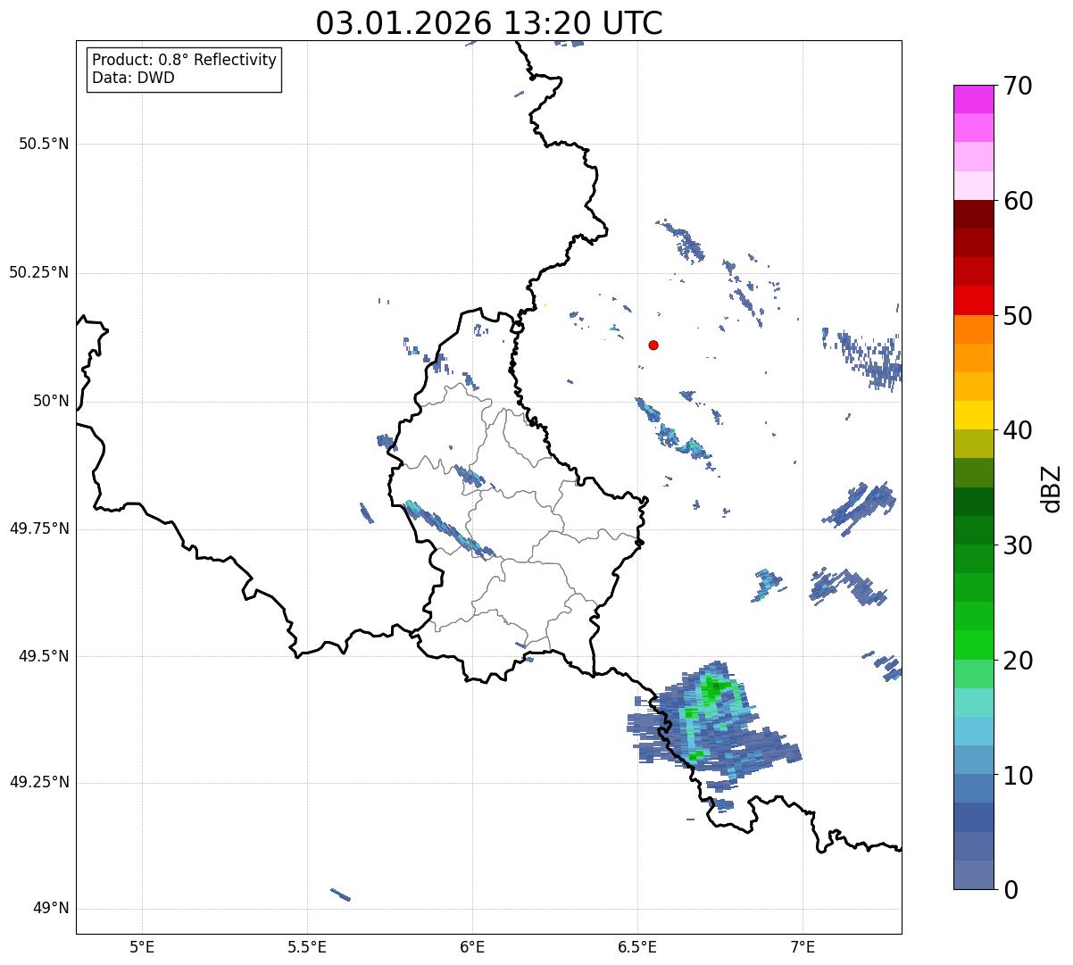Pick the dark maroon colorbar swatch below 60
Screen dimensions: 1073x965
(x=973, y=215)
